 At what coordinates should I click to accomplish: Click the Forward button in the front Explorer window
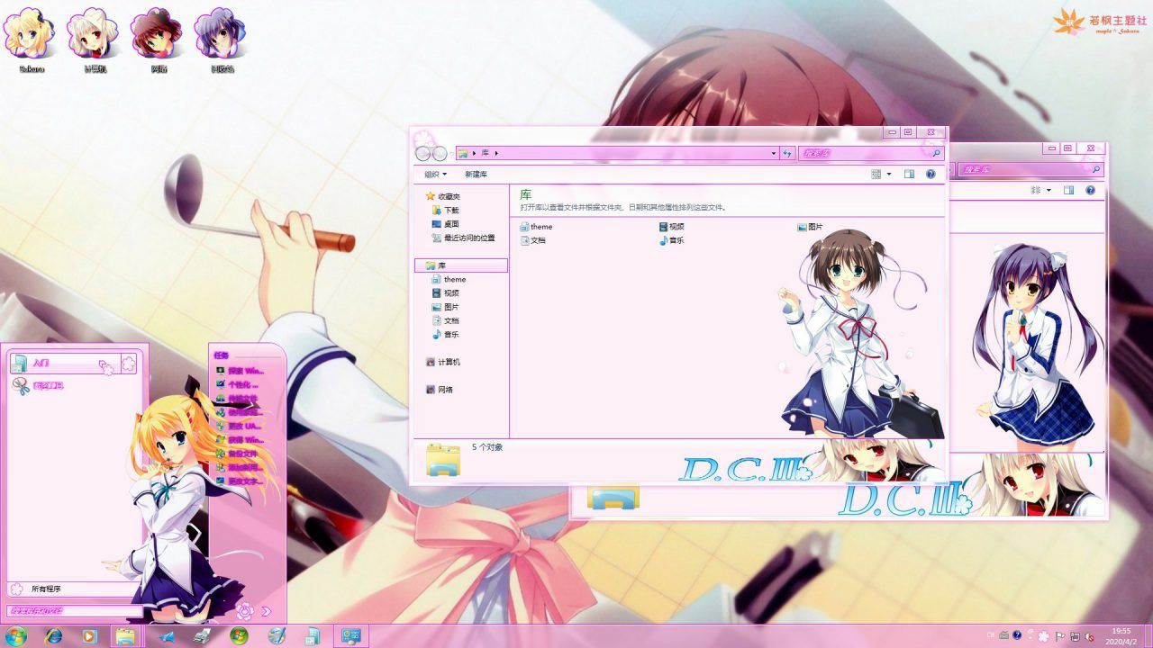(440, 153)
